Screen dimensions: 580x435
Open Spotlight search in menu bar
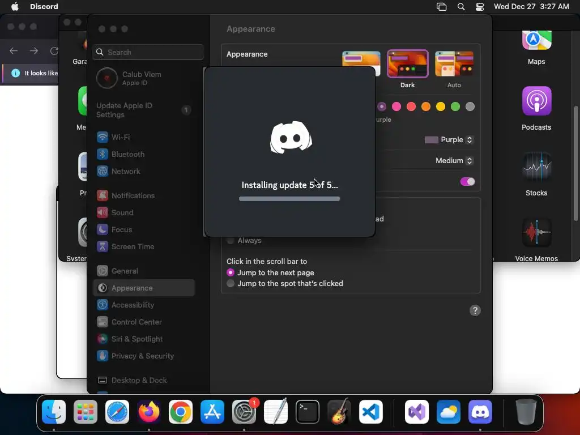click(x=461, y=7)
